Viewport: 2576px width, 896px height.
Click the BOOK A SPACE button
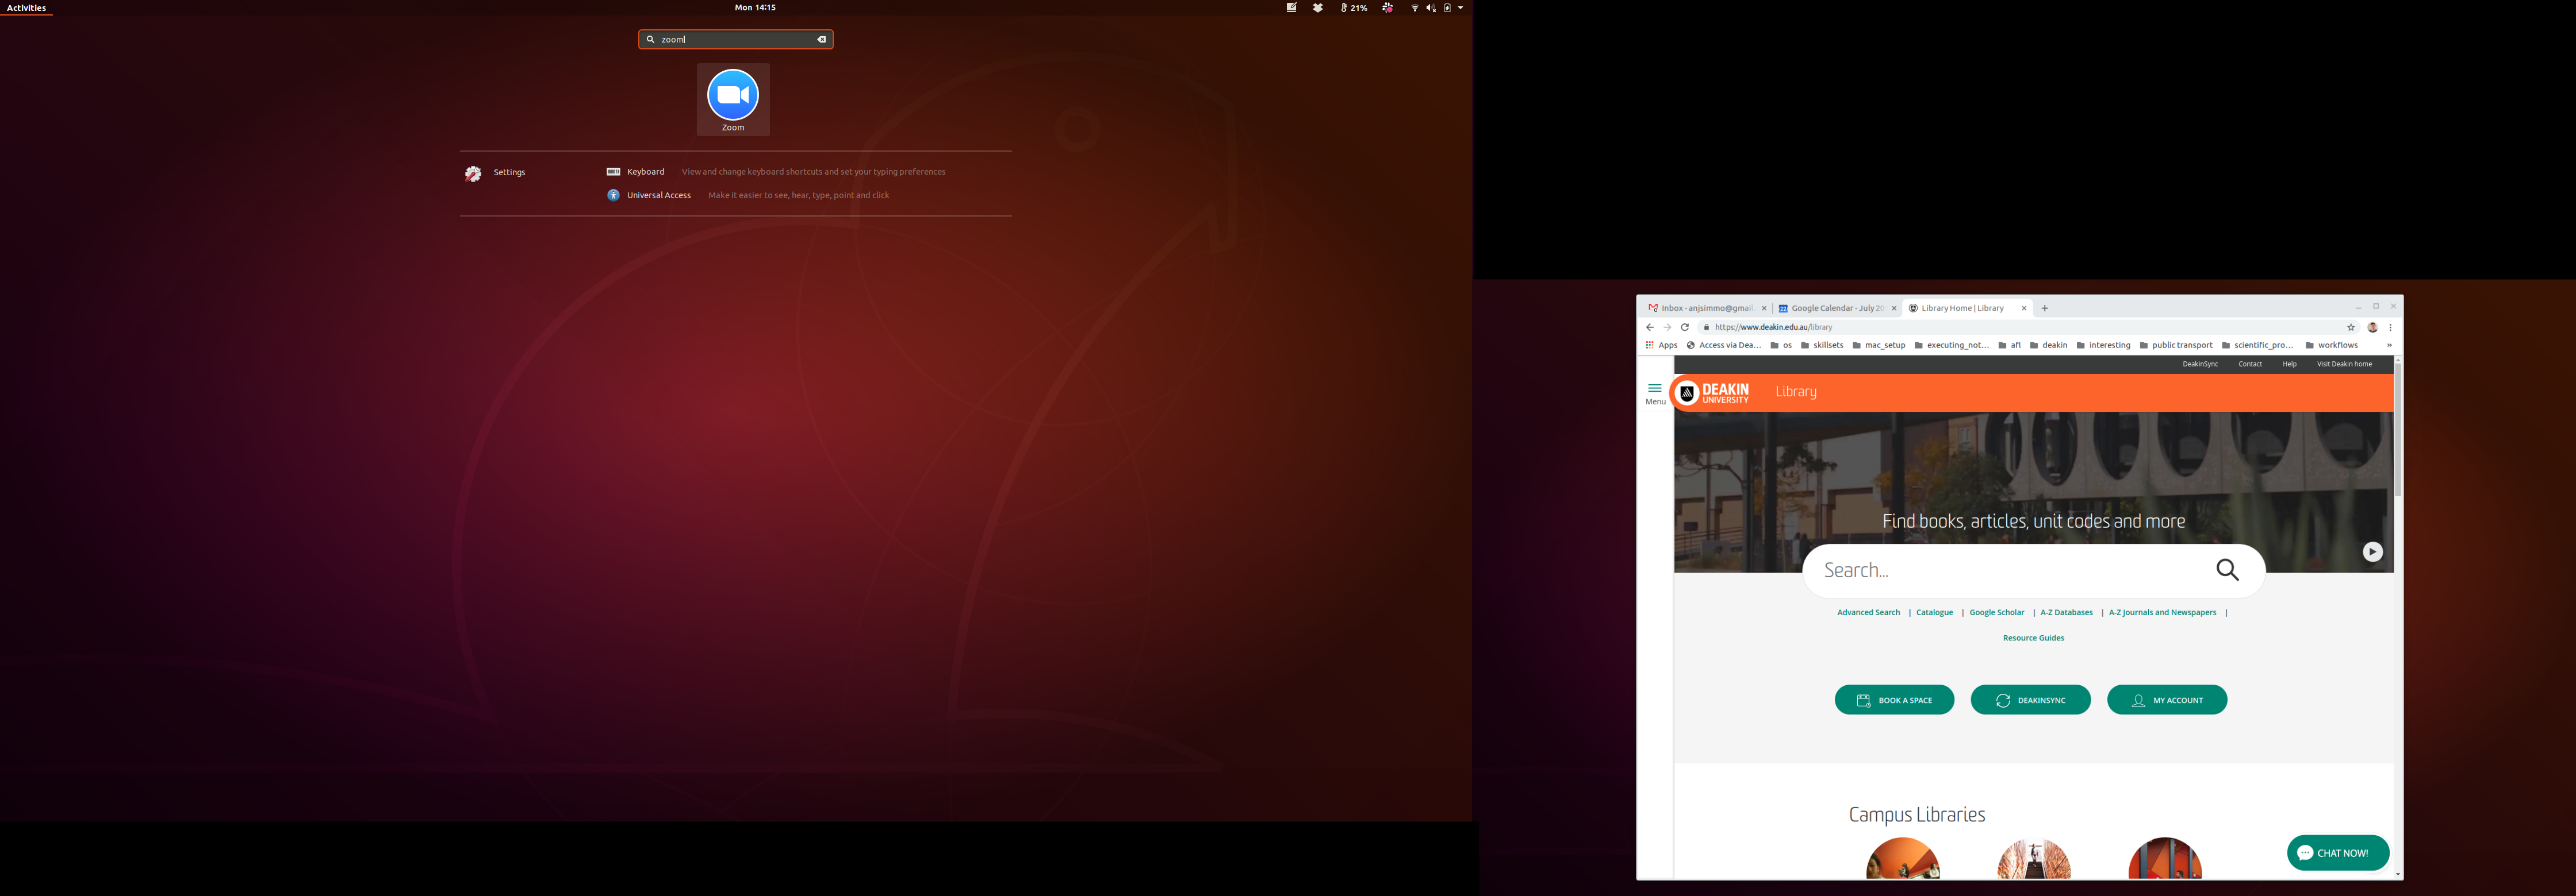coord(1894,700)
